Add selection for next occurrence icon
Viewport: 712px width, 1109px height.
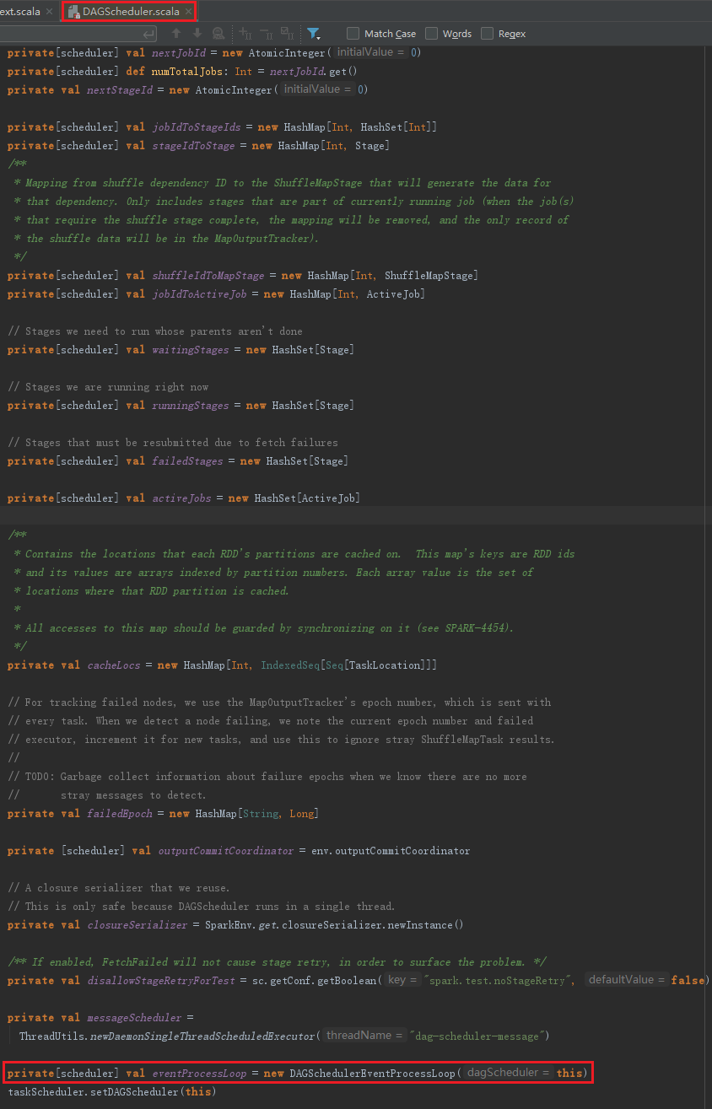pos(245,34)
